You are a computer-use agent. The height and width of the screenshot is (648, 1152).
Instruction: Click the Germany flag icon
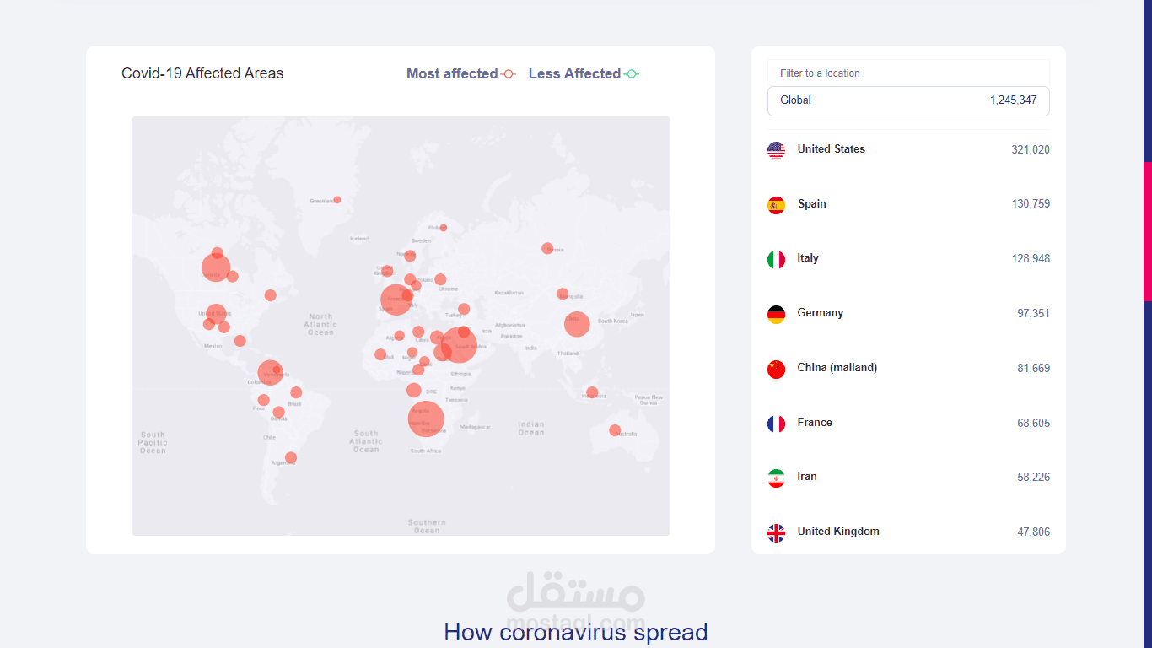pyautogui.click(x=776, y=314)
